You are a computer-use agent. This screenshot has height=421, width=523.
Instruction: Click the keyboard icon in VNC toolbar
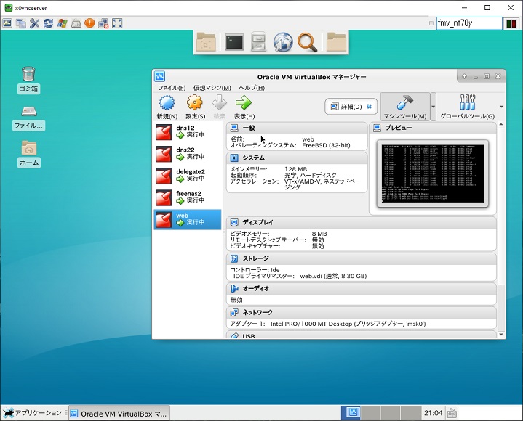pos(76,23)
